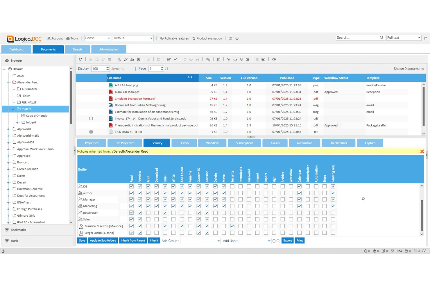Click the new document page icon

coord(139,59)
